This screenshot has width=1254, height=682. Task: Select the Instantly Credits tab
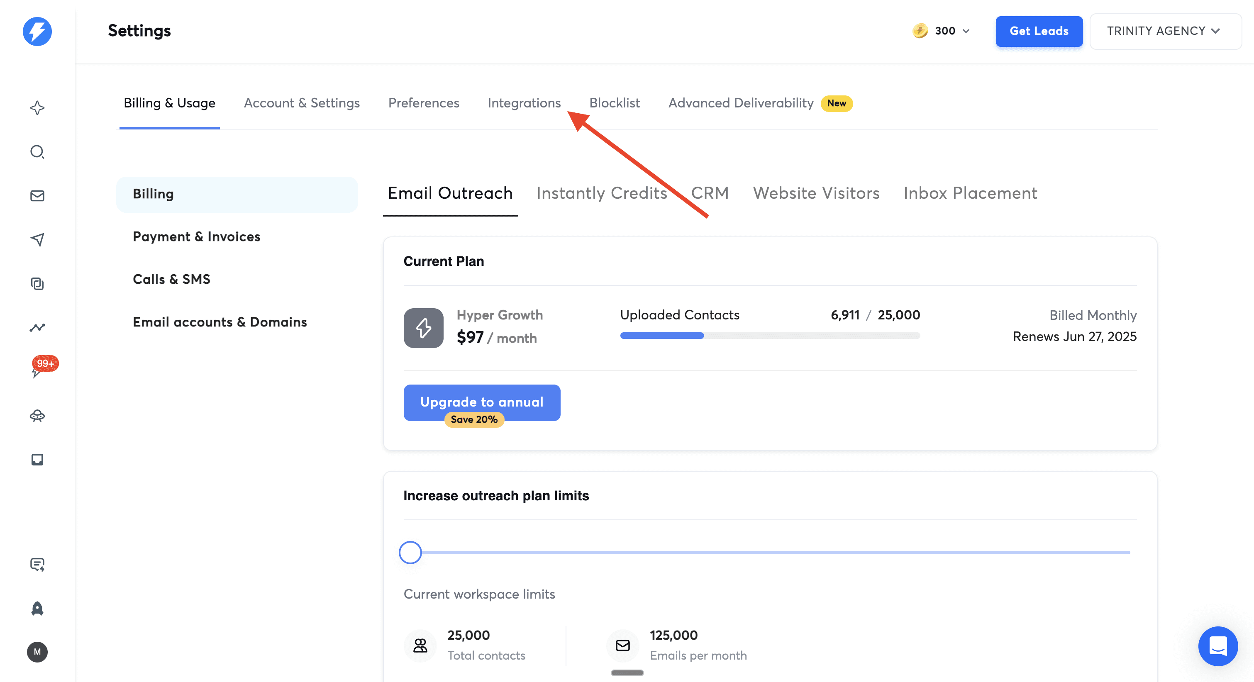point(601,193)
